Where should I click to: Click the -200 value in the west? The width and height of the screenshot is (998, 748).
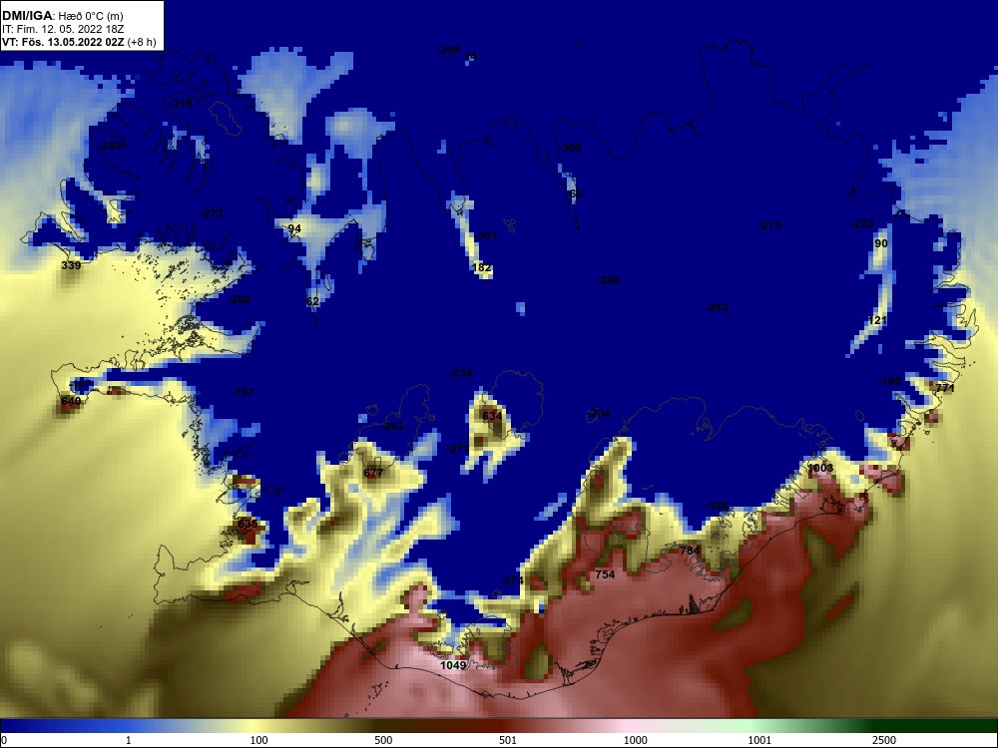(240, 299)
